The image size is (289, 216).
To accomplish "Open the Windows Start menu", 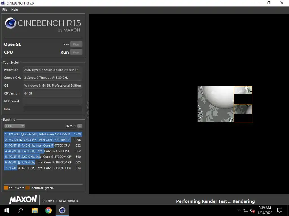I will coord(7,210).
